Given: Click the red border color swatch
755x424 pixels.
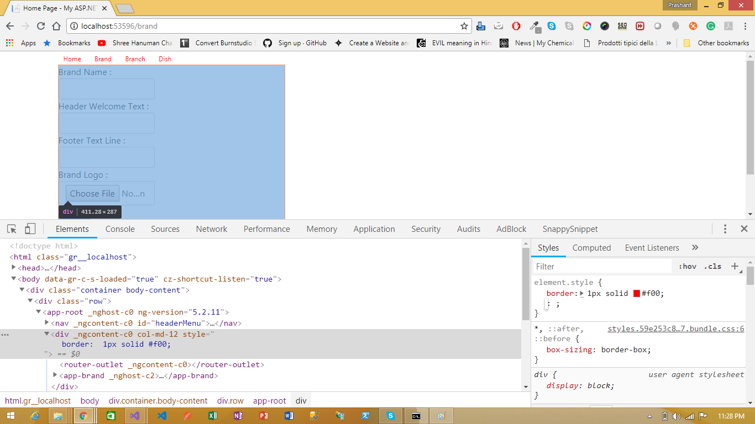Looking at the screenshot, I should coord(637,294).
